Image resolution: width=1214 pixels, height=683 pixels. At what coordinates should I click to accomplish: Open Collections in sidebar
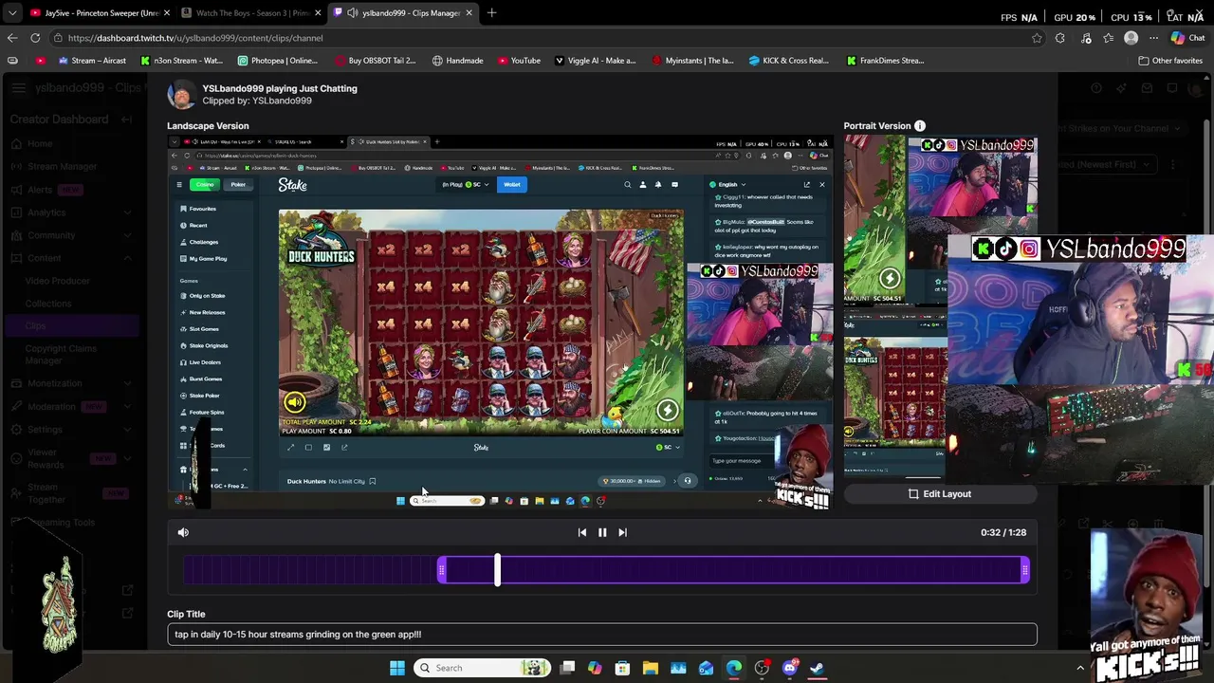point(47,304)
